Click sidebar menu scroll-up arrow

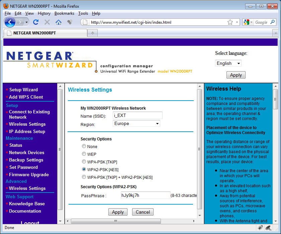60,86
